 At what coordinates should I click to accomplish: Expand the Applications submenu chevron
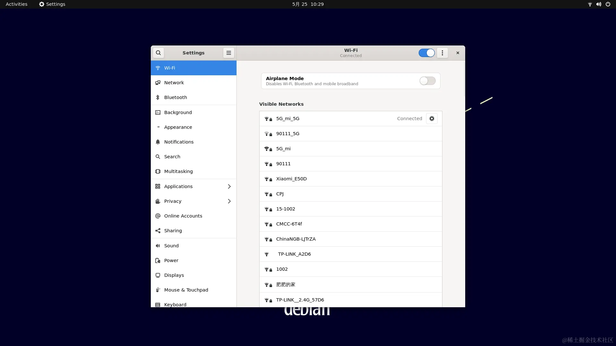click(x=229, y=186)
